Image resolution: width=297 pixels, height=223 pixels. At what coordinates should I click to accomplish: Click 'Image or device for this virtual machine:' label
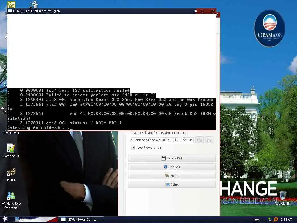click(159, 133)
